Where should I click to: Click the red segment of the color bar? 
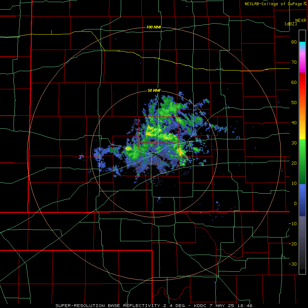coord(302,82)
